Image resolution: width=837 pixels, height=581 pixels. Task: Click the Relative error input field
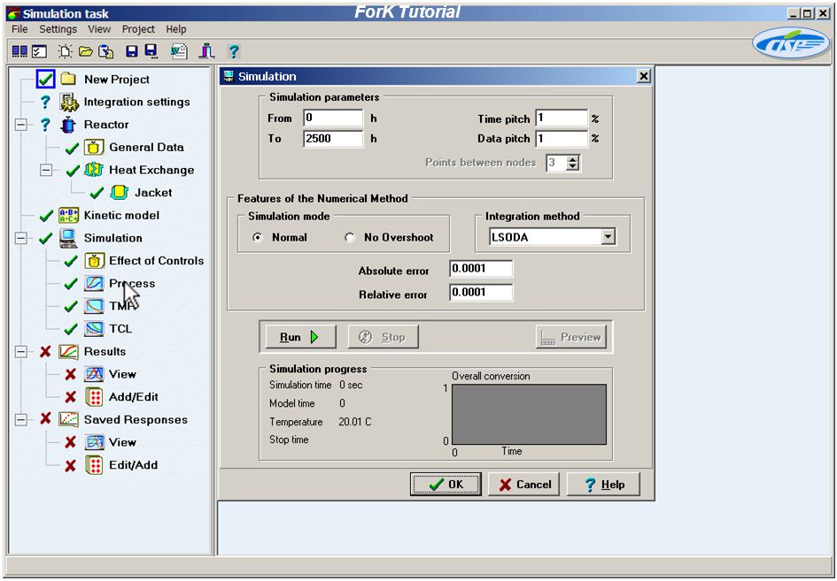481,293
